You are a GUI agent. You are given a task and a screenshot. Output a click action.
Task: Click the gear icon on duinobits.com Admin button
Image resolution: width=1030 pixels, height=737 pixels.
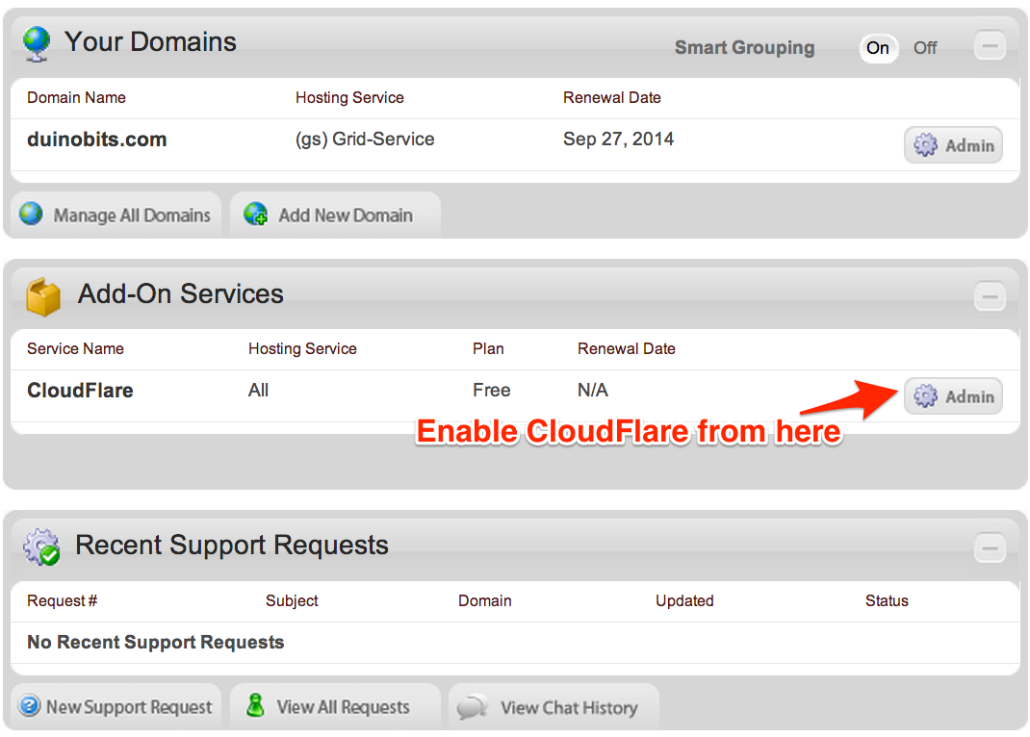(927, 144)
